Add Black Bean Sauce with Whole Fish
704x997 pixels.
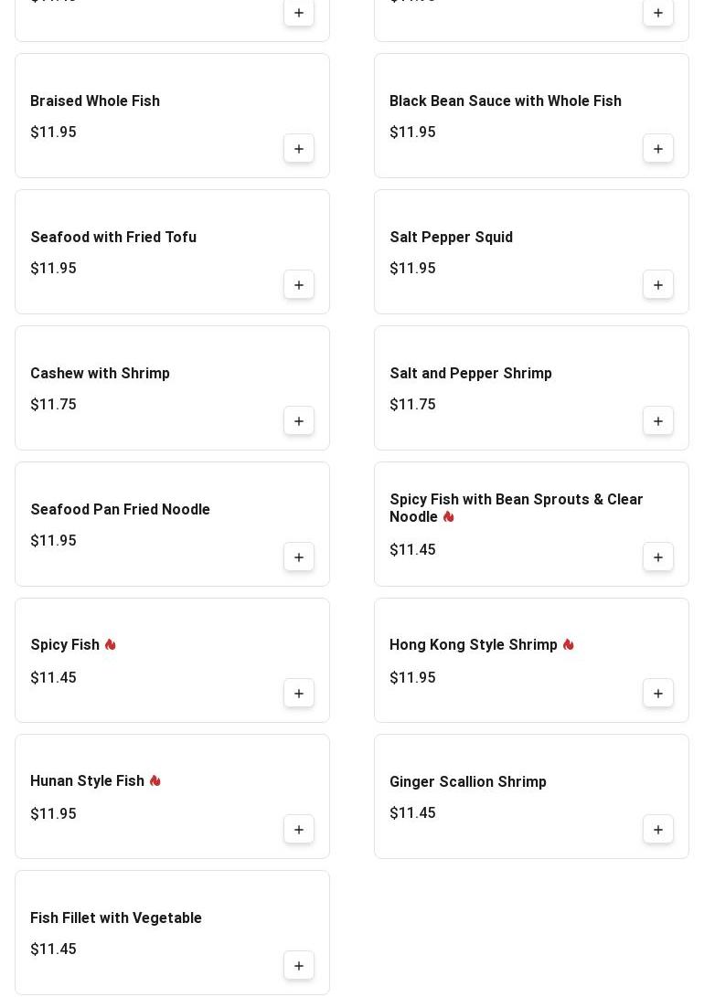coord(658,149)
